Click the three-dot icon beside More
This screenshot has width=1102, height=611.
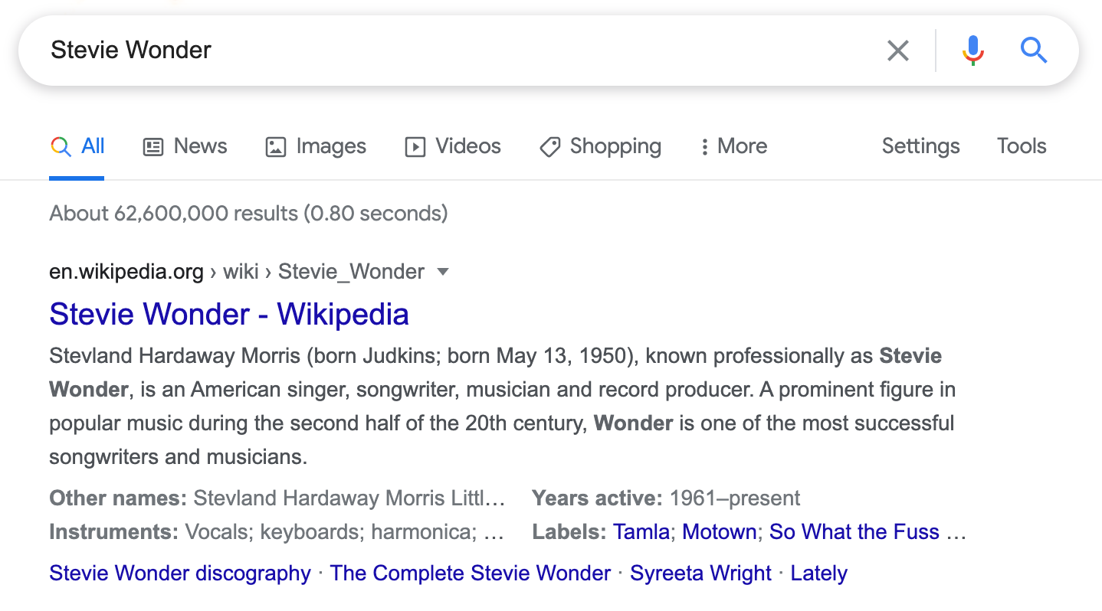tap(704, 147)
